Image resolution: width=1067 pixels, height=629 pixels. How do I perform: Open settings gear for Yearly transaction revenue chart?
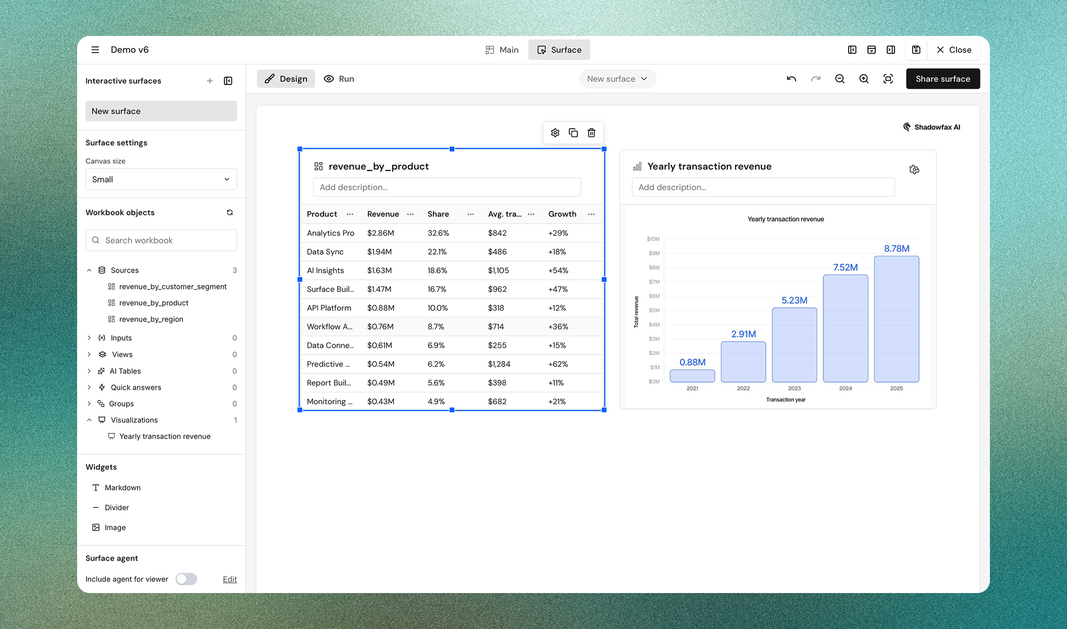pyautogui.click(x=914, y=170)
